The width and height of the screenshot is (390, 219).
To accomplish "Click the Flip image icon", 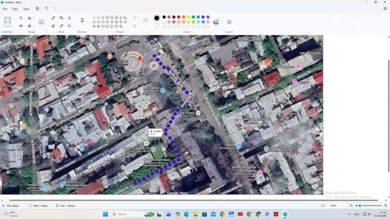I will tap(30, 26).
